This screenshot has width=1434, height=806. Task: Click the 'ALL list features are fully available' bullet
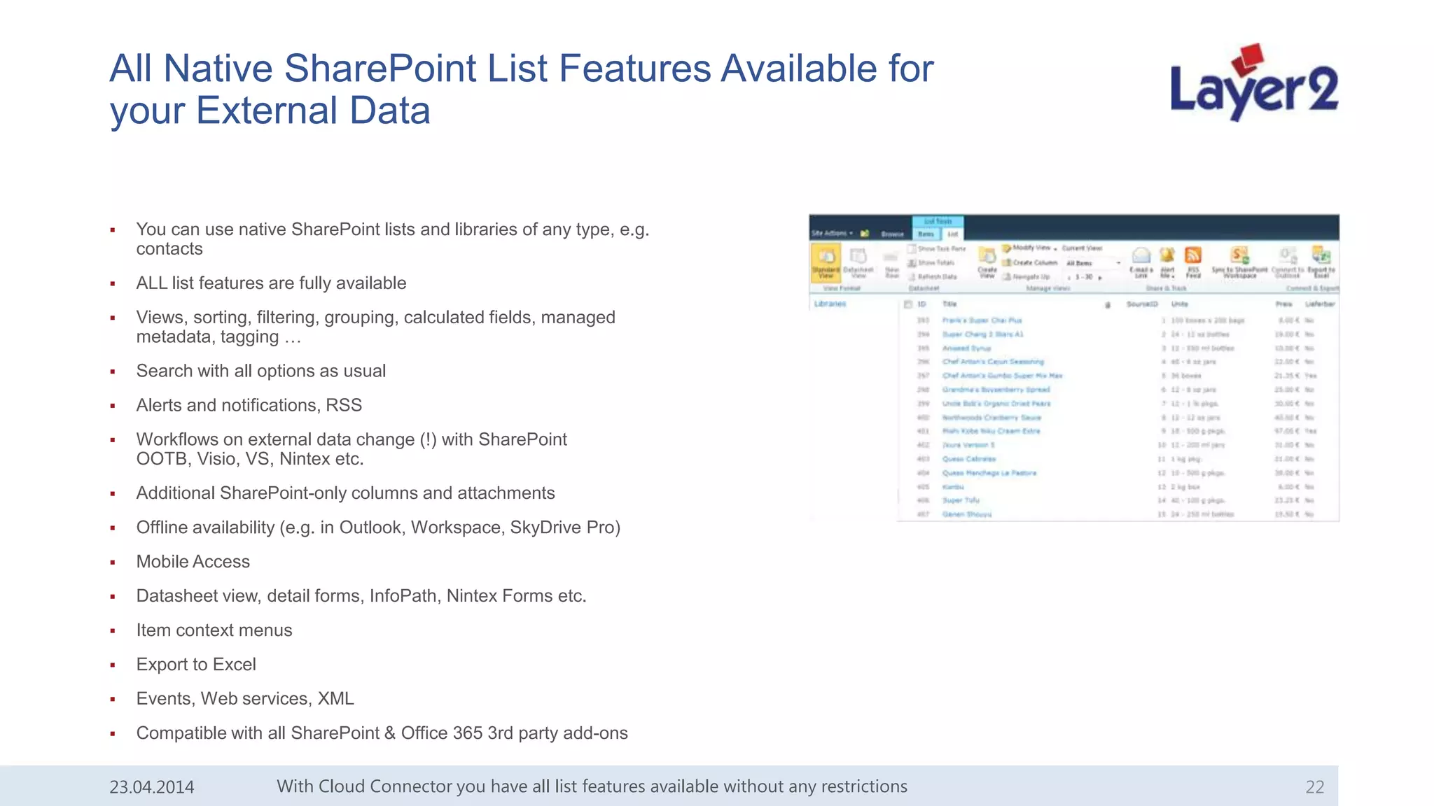(x=271, y=283)
